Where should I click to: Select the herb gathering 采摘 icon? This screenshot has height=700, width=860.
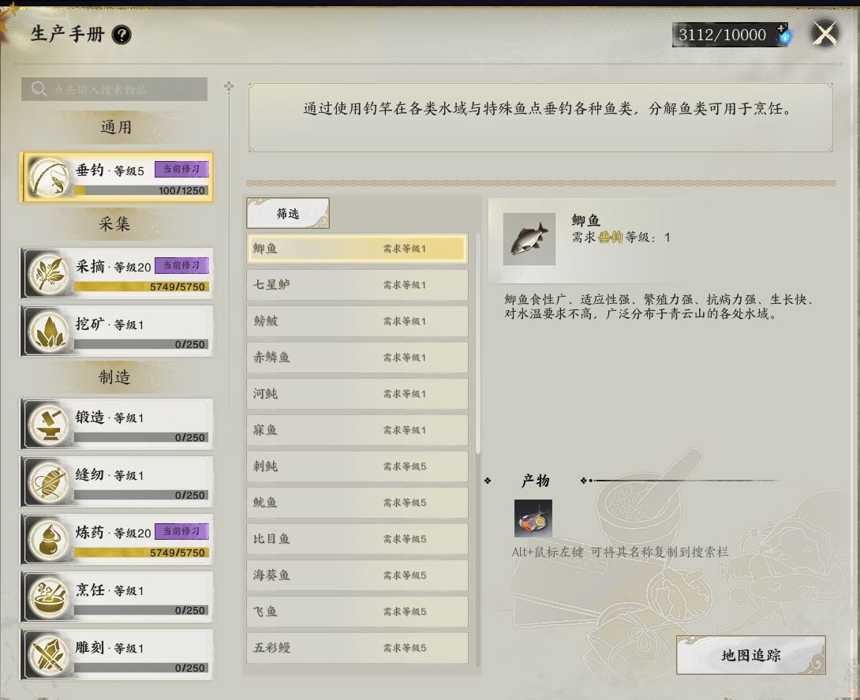click(49, 273)
